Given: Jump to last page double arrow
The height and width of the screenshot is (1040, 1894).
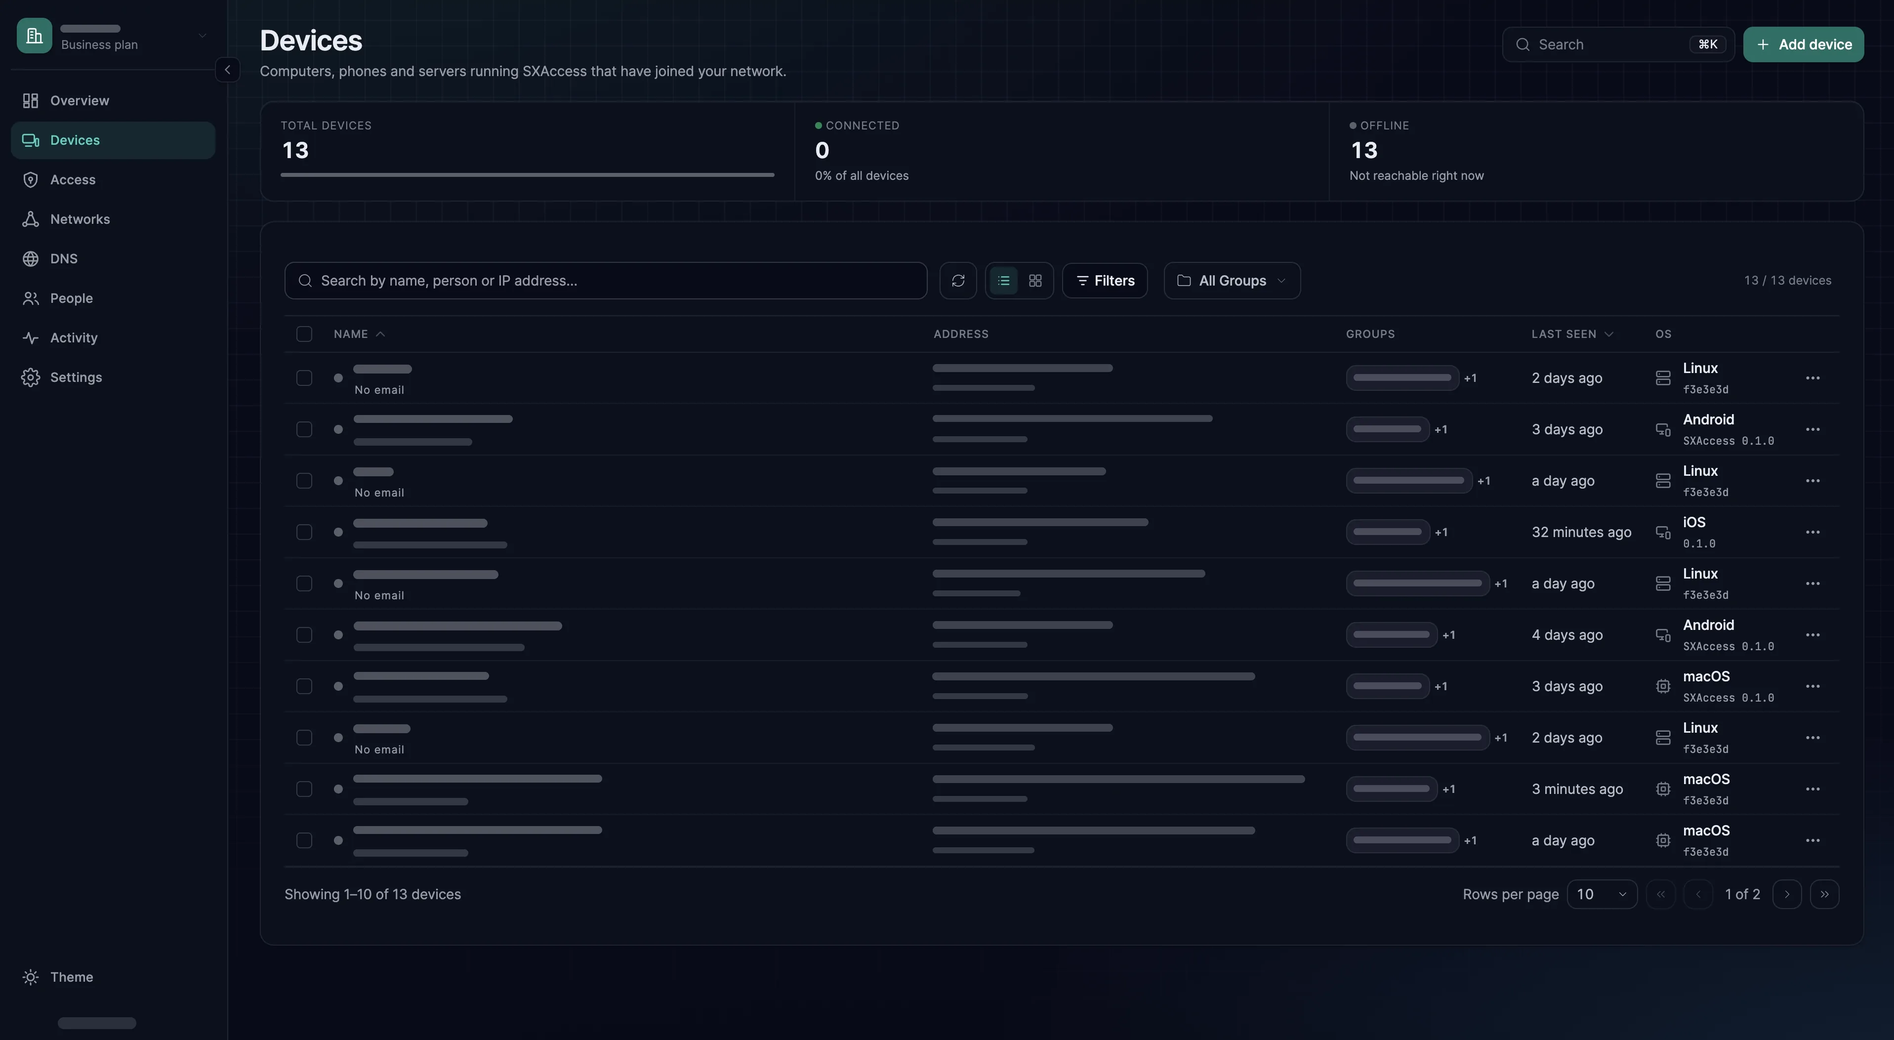Looking at the screenshot, I should click(1824, 894).
